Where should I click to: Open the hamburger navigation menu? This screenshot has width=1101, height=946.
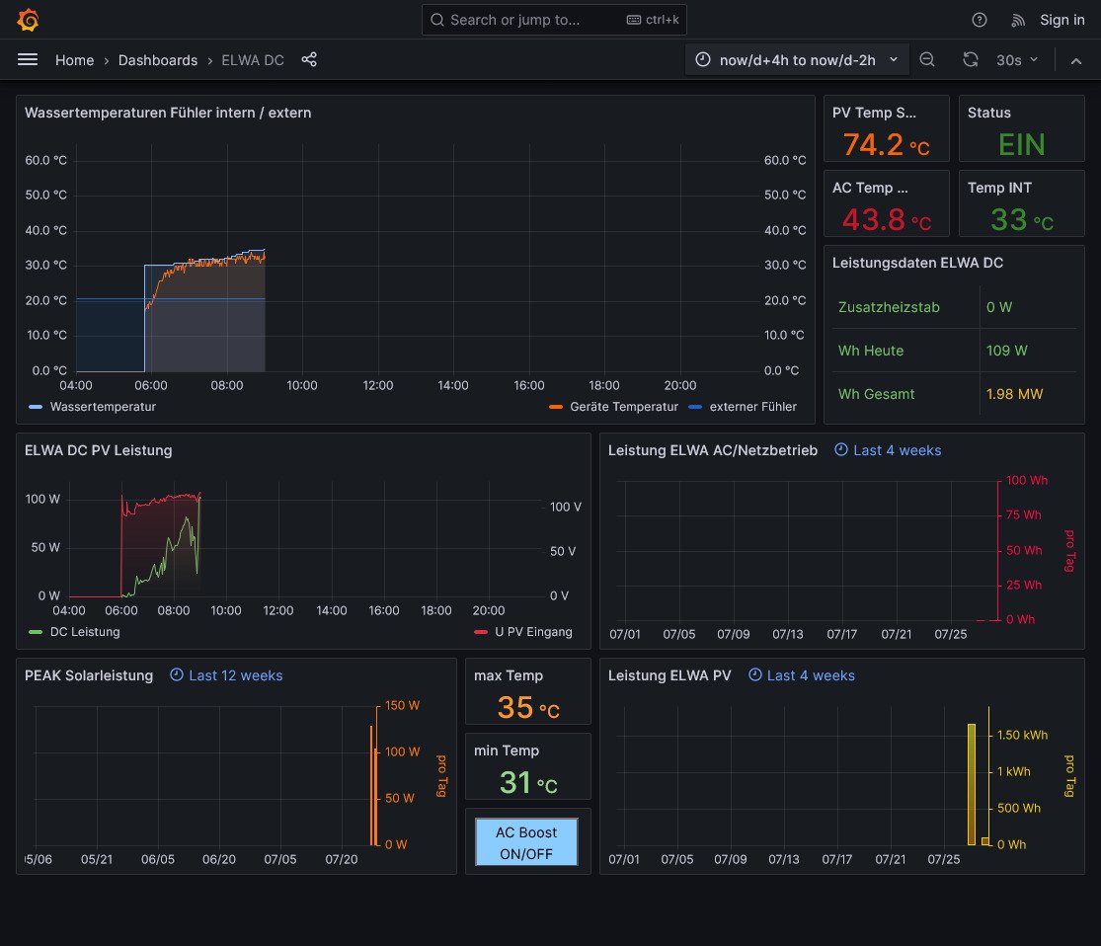tap(28, 60)
